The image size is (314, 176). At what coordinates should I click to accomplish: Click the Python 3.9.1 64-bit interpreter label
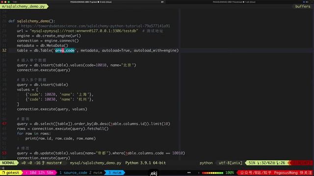pos(146,163)
